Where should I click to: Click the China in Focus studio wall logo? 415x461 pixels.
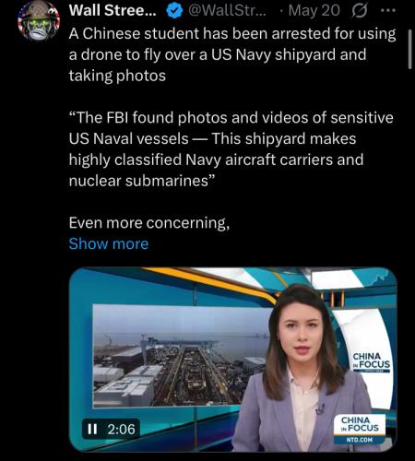[x=371, y=361]
